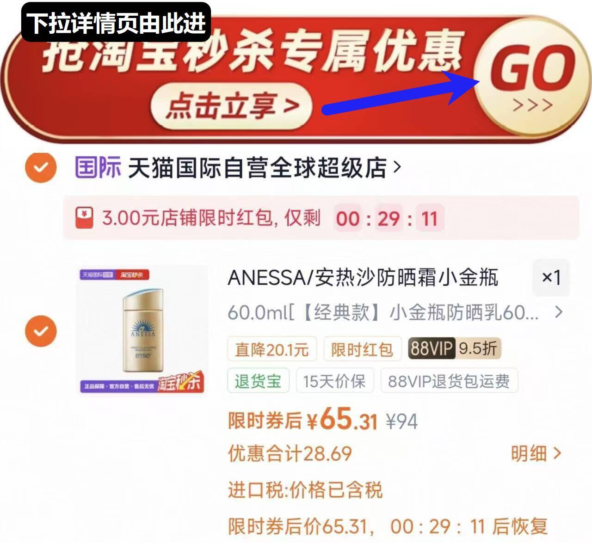
Task: Tap the green 退货宝 tag
Action: coord(258,381)
